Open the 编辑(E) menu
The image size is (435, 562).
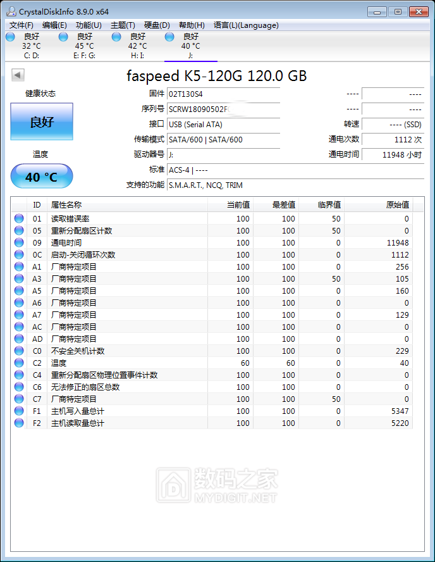54,25
